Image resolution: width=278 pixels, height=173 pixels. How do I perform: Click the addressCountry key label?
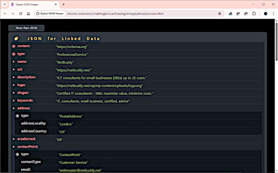34,131
